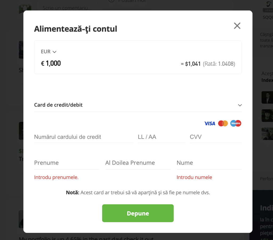
Task: Close the Alimentează-ţi contul dialog
Action: tap(237, 26)
